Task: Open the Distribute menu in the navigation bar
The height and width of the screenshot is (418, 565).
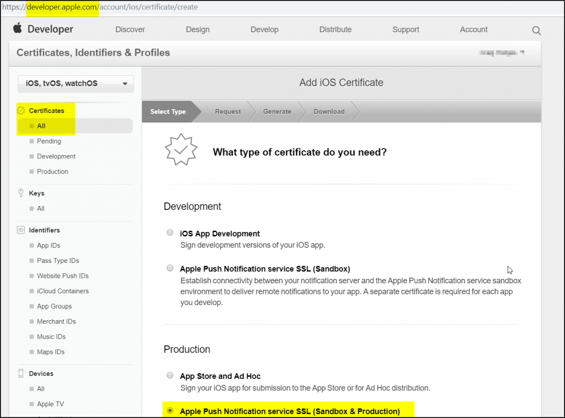Action: (x=335, y=30)
